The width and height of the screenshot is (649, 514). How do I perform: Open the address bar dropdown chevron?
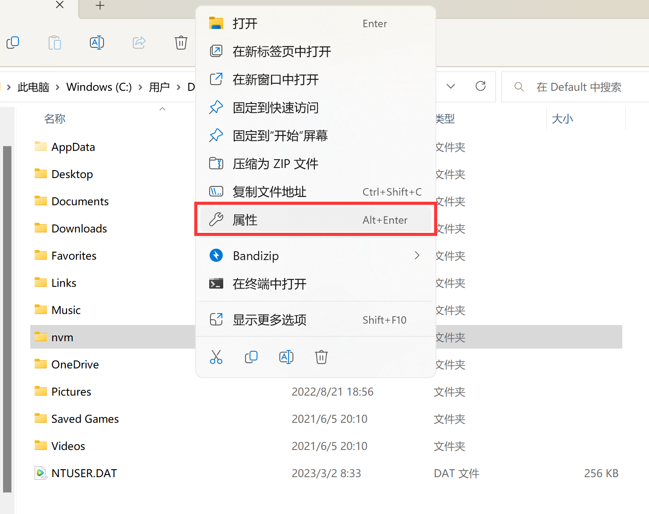(450, 86)
